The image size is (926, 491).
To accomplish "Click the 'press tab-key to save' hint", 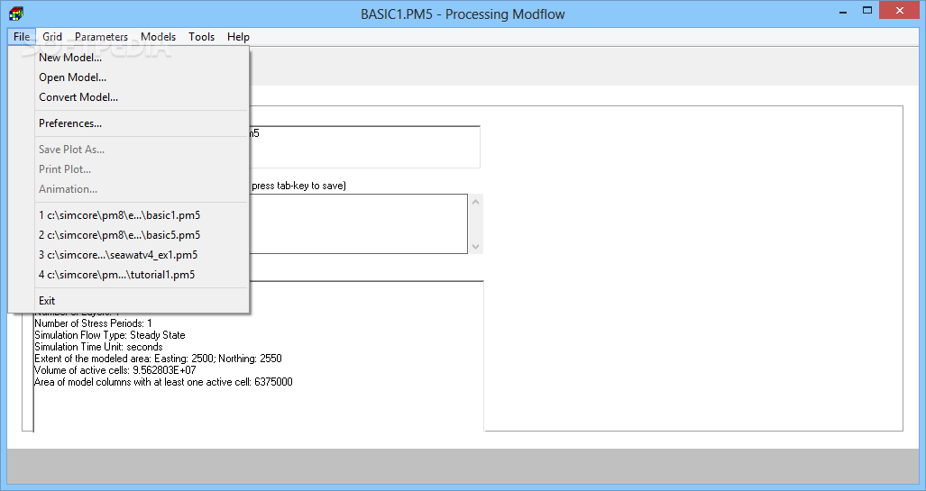I will click(x=298, y=186).
